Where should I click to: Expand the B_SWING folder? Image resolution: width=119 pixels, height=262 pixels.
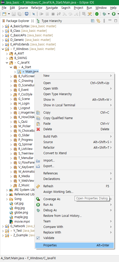tap(7, 58)
